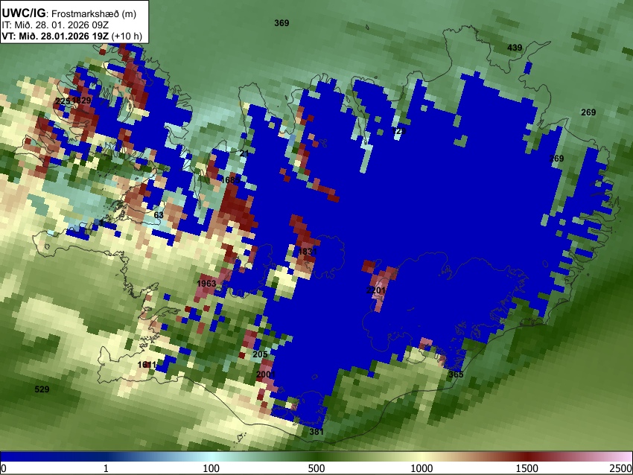Click the 365 value label on the map
The height and width of the screenshot is (475, 633).
coord(456,374)
